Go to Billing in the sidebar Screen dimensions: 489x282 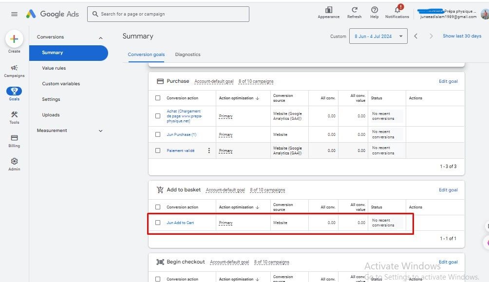pos(14,141)
